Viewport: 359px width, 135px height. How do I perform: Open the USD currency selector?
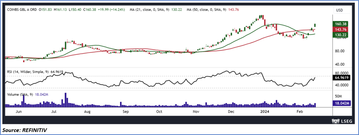pyautogui.click(x=342, y=10)
